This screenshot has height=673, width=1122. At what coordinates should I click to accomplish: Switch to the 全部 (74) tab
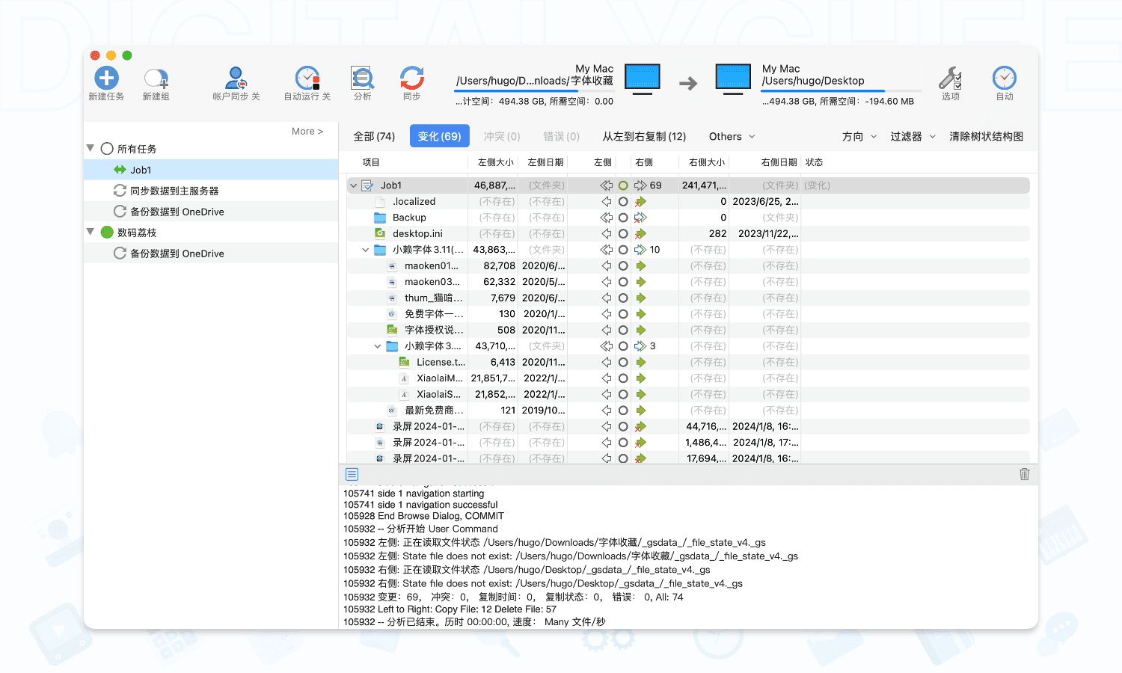[374, 137]
